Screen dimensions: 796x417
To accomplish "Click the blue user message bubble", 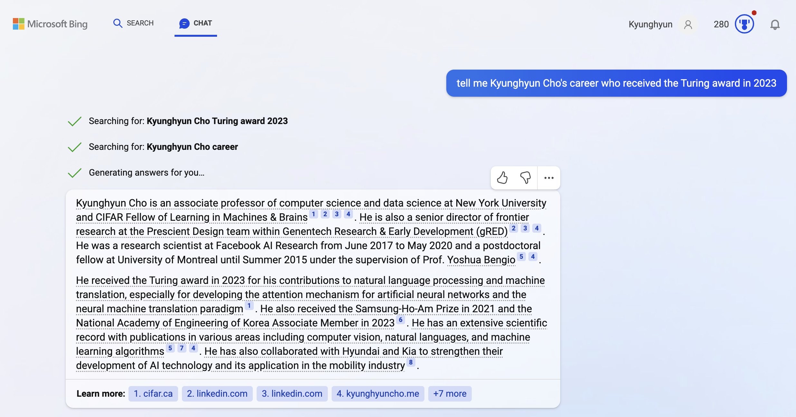I will 616,83.
